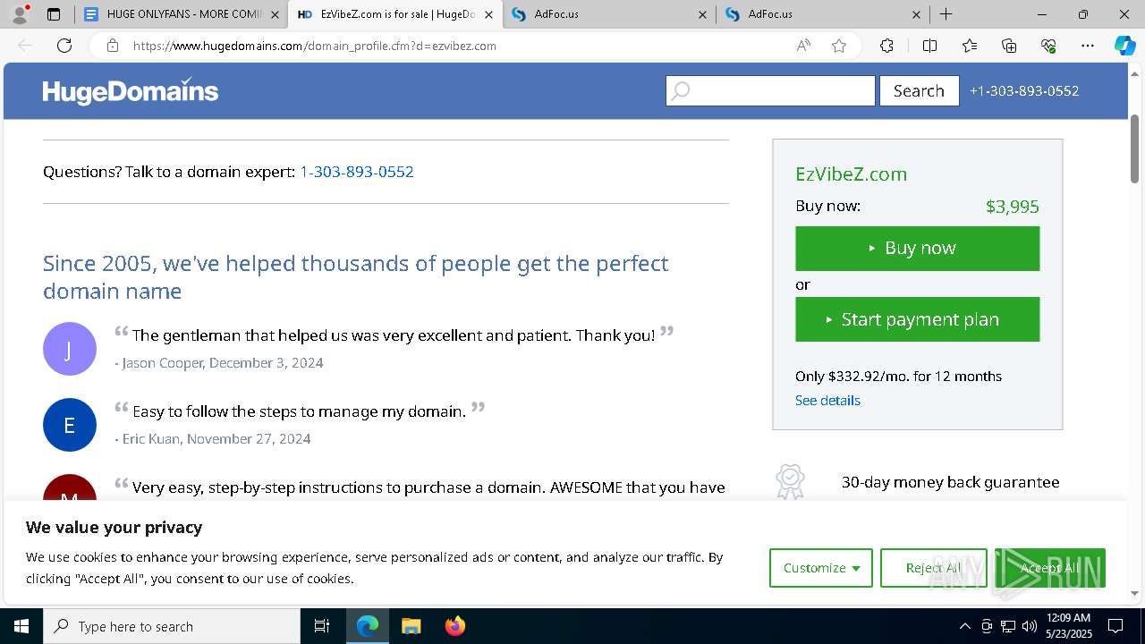This screenshot has width=1145, height=644.
Task: Click Start payment plan button
Action: [918, 319]
